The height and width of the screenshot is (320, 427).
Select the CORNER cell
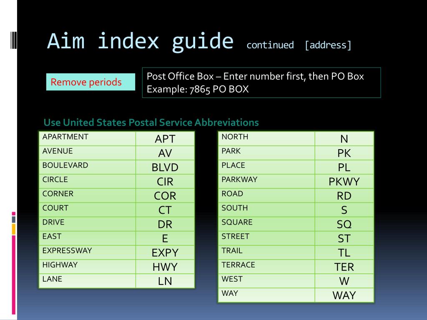point(88,196)
